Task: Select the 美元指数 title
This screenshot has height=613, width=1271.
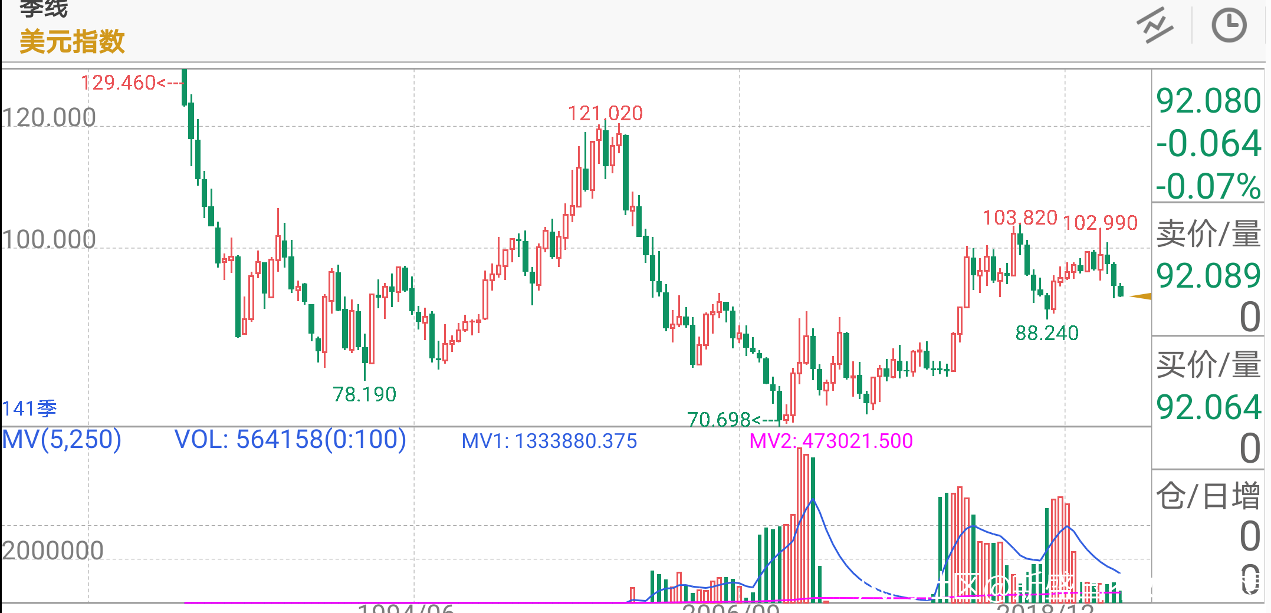Action: click(x=72, y=42)
